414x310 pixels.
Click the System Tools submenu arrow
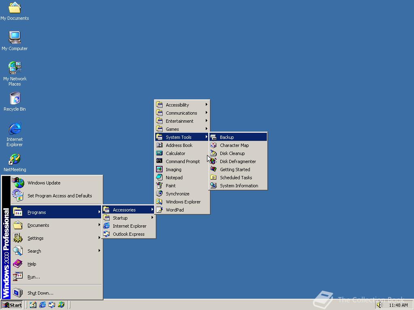(207, 137)
